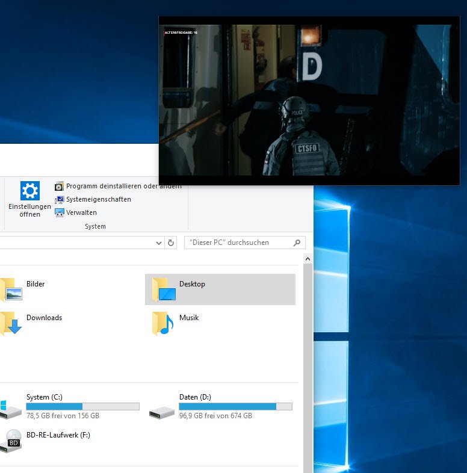467x473 pixels.
Task: Click the Einstellungen öffnen gear icon
Action: tap(29, 191)
